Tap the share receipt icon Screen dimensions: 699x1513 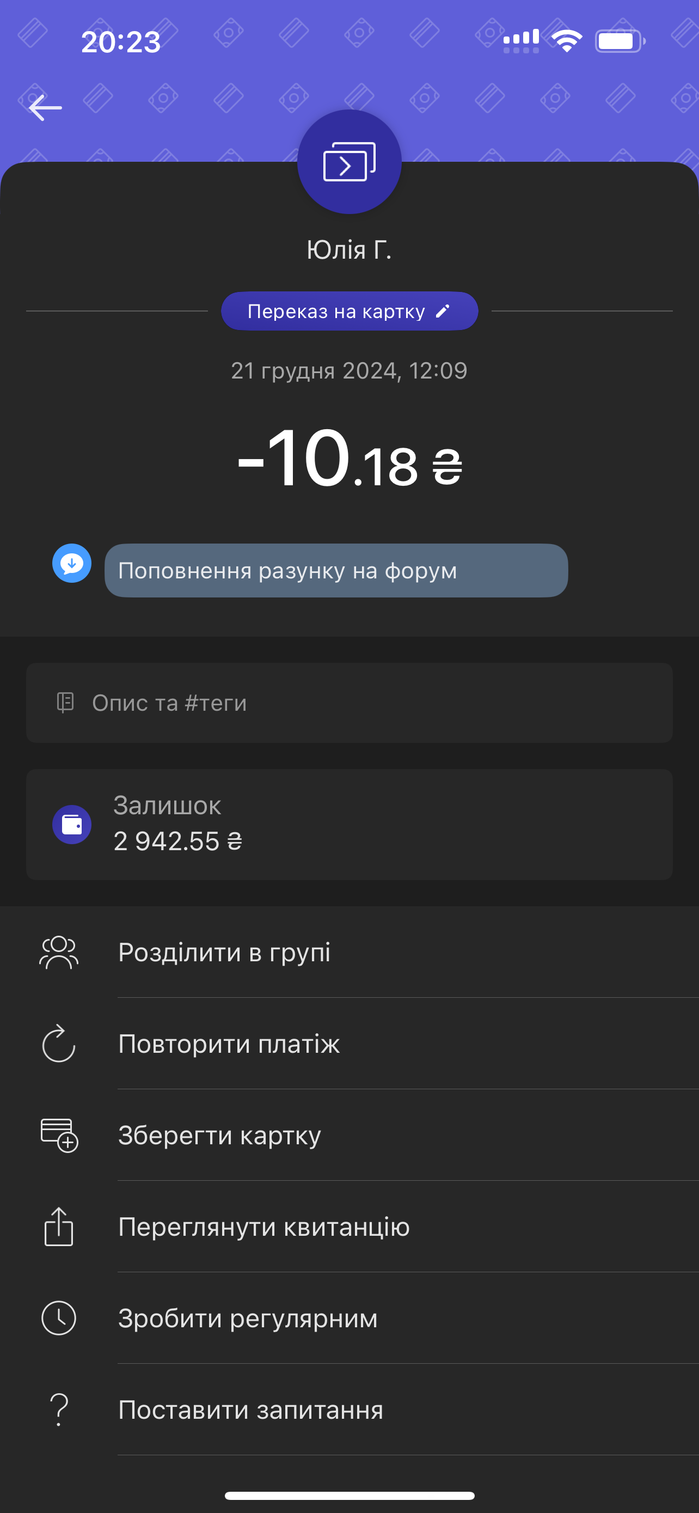pos(59,1227)
